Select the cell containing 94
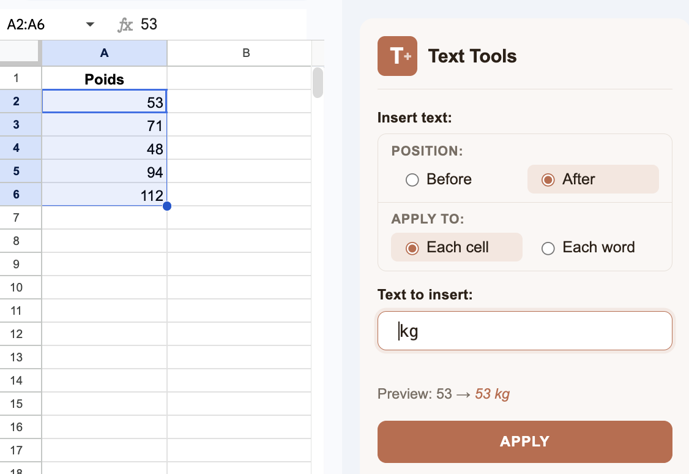 pyautogui.click(x=104, y=171)
